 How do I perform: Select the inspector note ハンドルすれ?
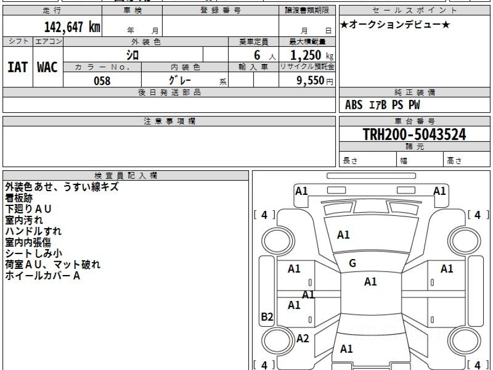33,231
